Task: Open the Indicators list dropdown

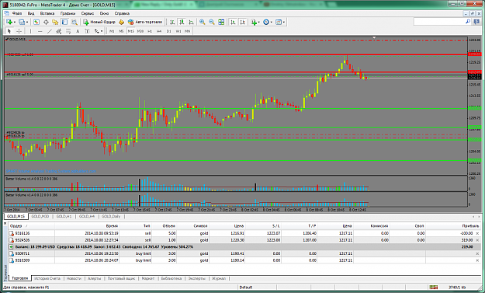Action: [255, 22]
